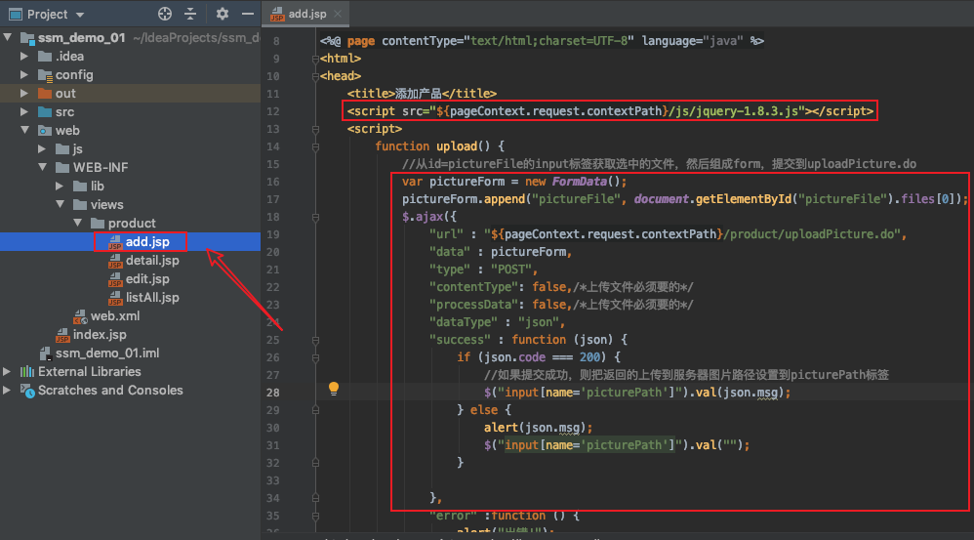Select web.xml file
Image resolution: width=974 pixels, height=540 pixels.
tap(115, 315)
